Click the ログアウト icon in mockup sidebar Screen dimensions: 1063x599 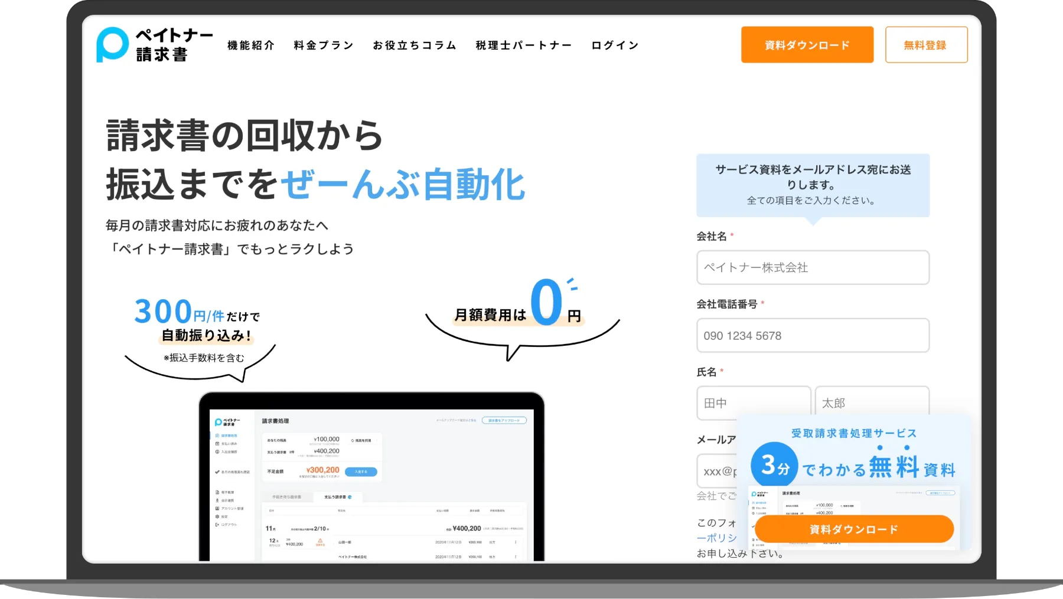(217, 525)
